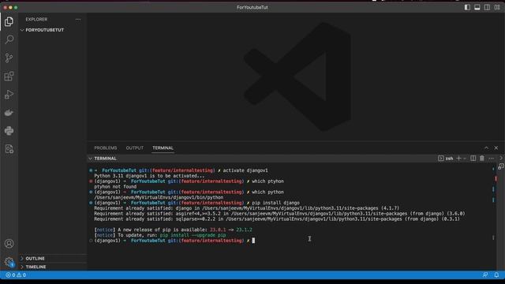The image size is (505, 284).
Task: Open the Explorer view in activity bar
Action: tap(9, 21)
